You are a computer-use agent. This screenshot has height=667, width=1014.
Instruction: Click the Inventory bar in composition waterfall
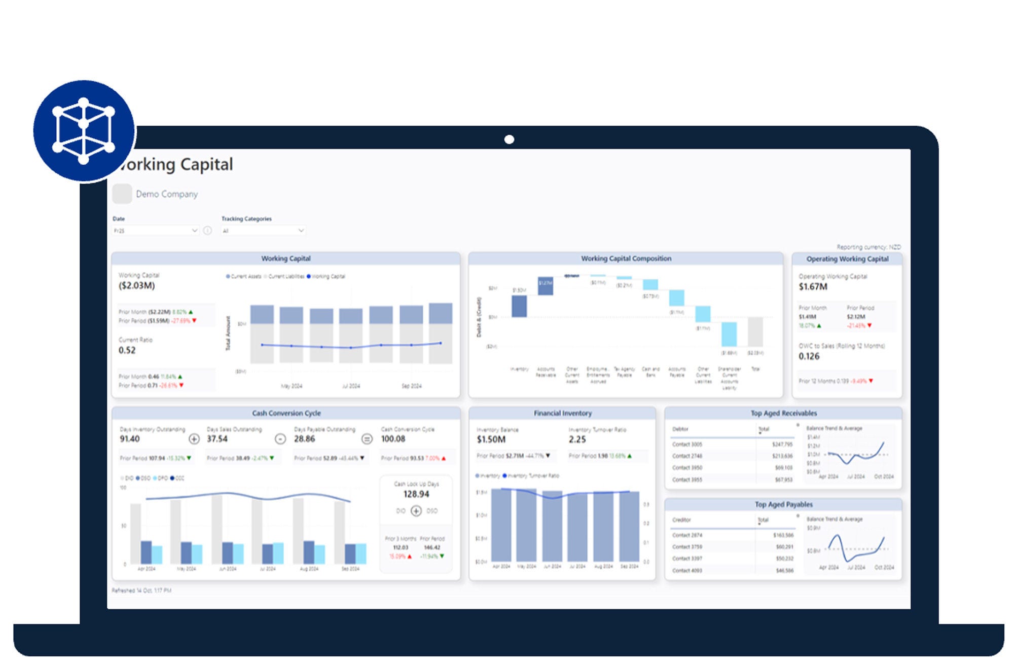pyautogui.click(x=519, y=307)
